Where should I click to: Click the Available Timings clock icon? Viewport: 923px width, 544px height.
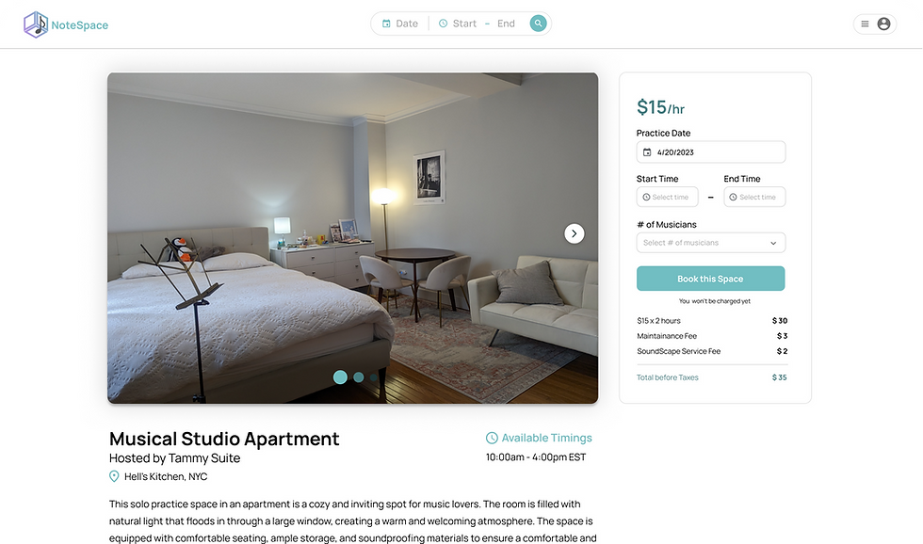[x=492, y=439]
